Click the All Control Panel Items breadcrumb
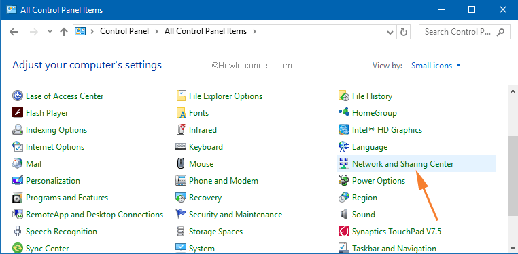The image size is (518, 254). coord(205,31)
